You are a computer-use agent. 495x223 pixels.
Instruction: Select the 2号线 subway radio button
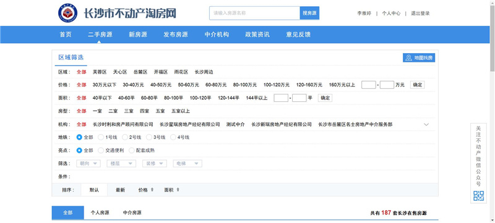point(125,137)
